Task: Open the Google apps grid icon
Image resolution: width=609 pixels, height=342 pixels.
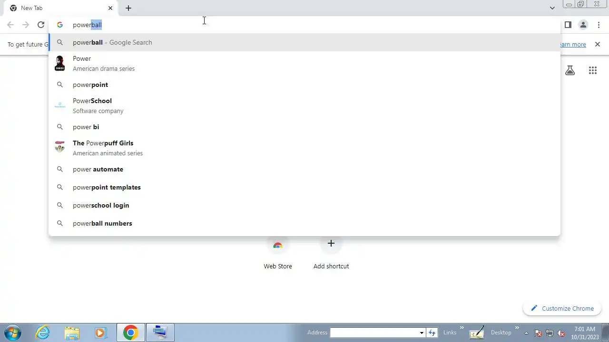Action: coord(592,70)
